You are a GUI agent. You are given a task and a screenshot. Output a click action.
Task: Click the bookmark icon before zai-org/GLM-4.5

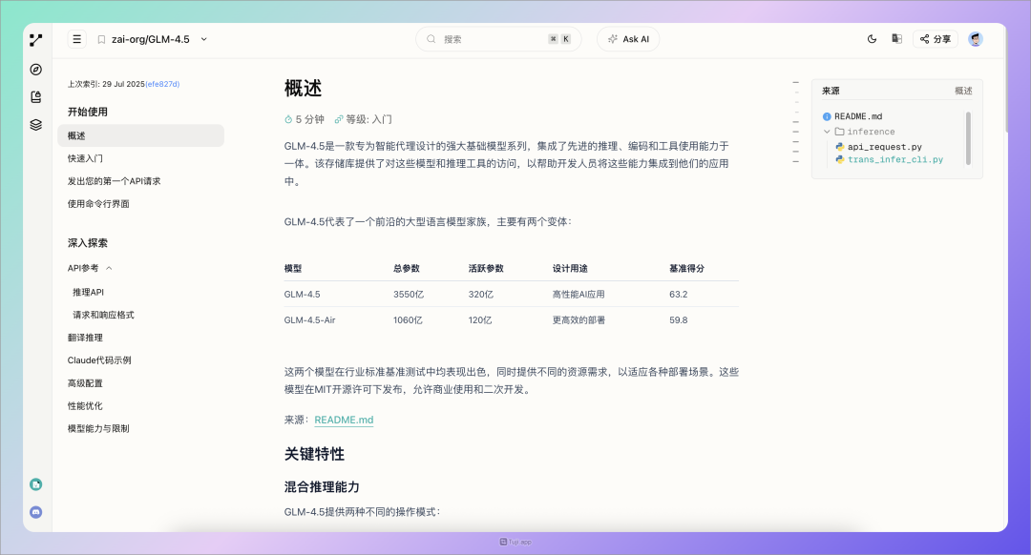101,39
